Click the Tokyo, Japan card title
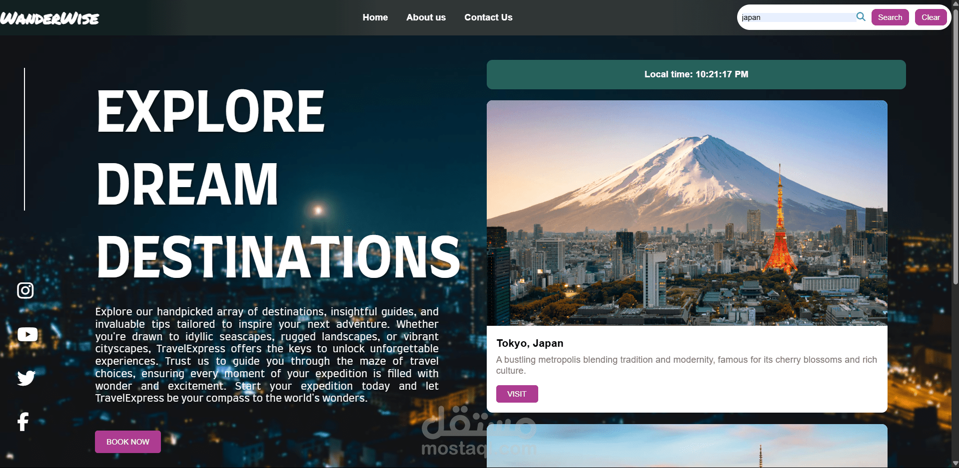The image size is (959, 468). pyautogui.click(x=529, y=343)
